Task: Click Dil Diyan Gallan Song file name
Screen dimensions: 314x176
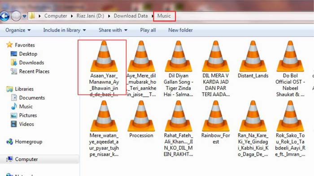Action: [x=179, y=85]
